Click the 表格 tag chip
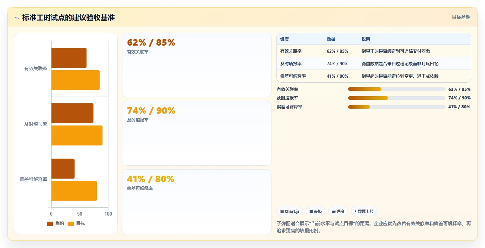485x248 pixels. pos(315,211)
